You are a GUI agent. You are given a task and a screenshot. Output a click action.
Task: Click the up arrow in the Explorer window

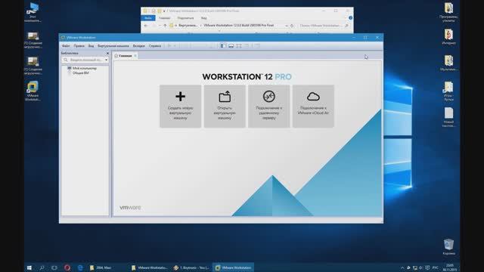[x=165, y=26]
